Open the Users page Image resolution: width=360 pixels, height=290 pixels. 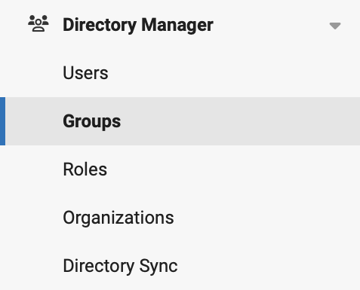point(85,73)
